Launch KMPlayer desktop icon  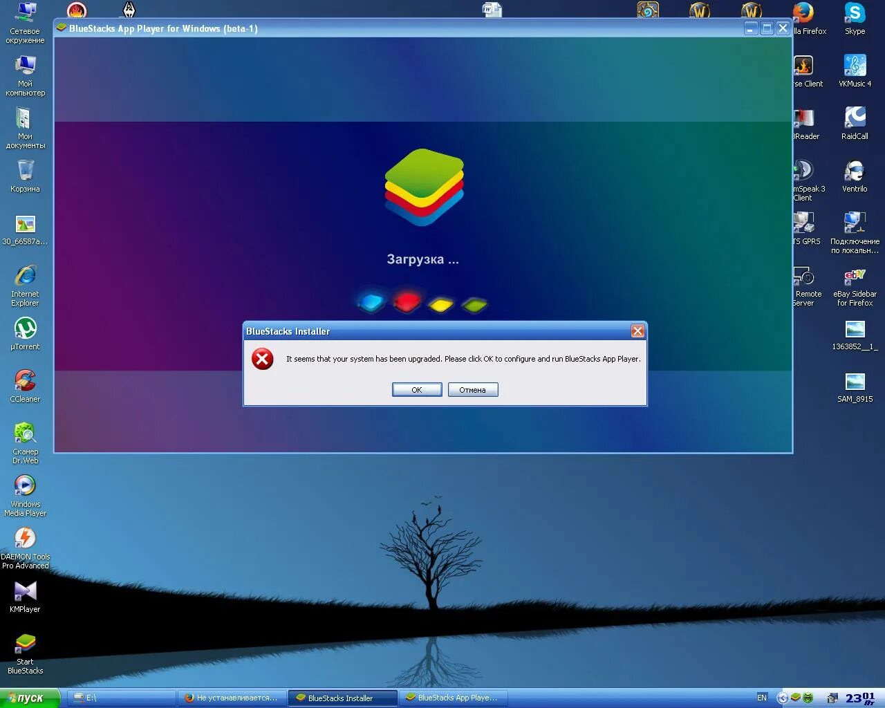pos(25,597)
